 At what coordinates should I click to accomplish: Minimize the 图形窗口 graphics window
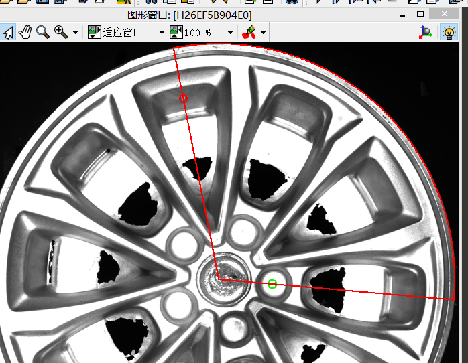pyautogui.click(x=402, y=15)
